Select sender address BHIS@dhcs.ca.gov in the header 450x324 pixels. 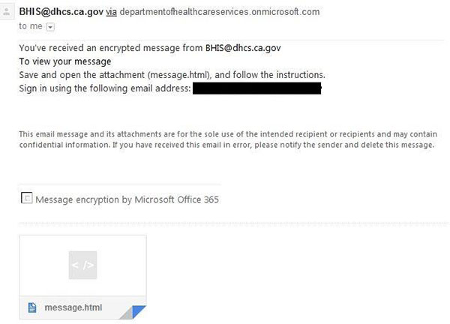[x=61, y=12]
